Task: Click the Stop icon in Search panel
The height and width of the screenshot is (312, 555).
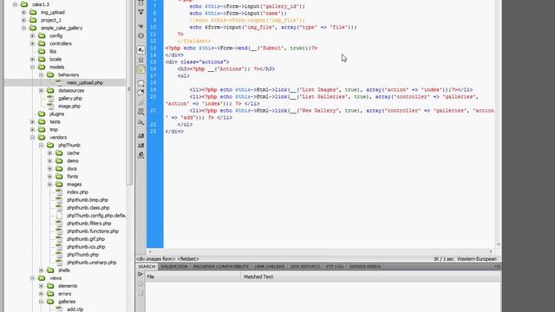Action: [x=140, y=283]
